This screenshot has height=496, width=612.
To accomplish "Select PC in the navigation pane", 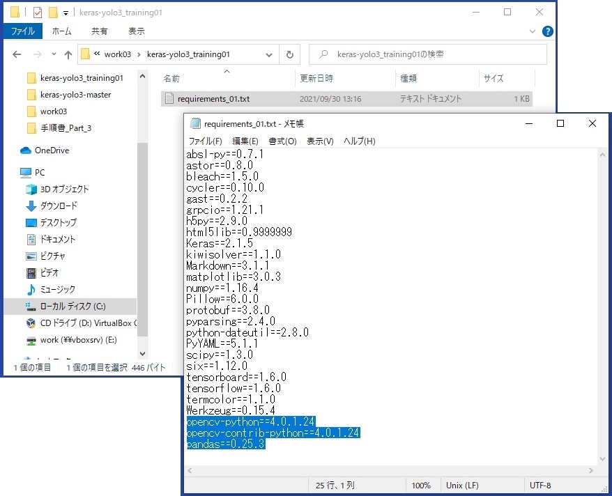I will pos(40,172).
